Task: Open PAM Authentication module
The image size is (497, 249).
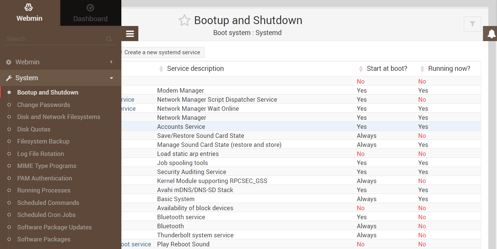Action: pos(44,178)
